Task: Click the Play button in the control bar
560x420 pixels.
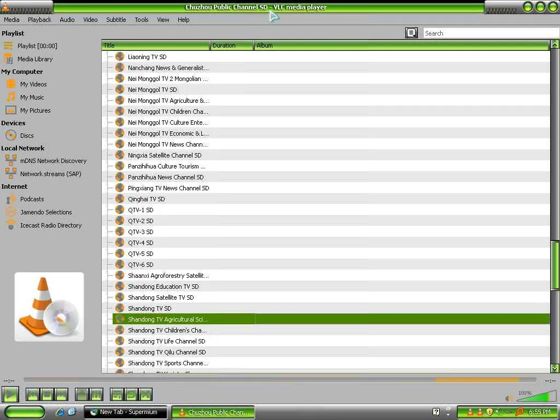Action: 10,394
